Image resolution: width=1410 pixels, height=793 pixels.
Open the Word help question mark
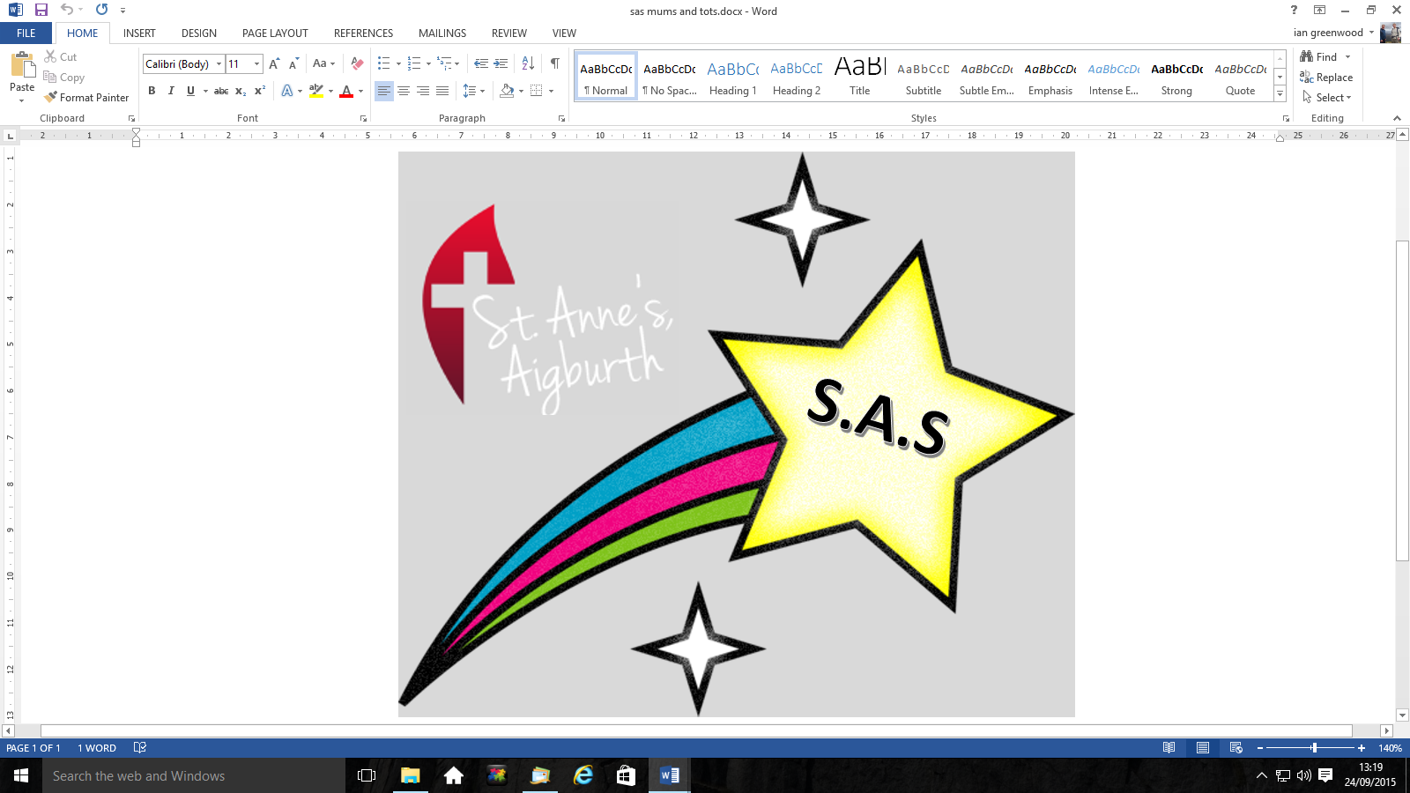coord(1294,10)
